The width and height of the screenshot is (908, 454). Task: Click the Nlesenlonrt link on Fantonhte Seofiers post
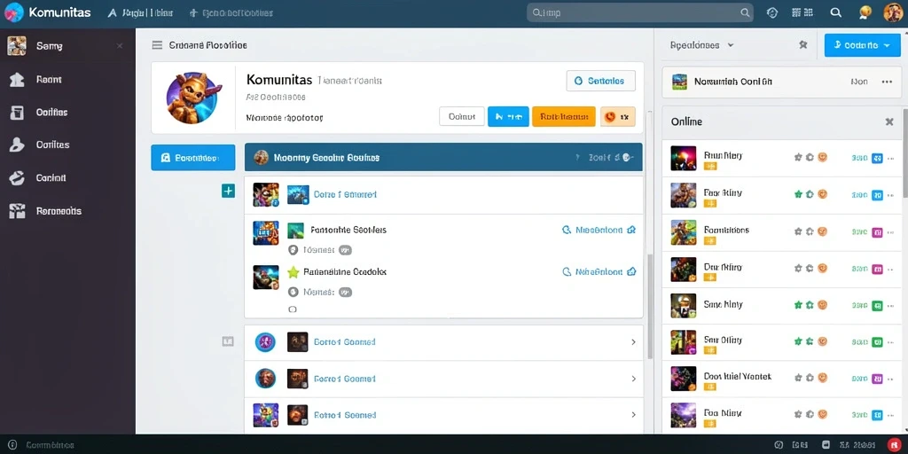(599, 230)
